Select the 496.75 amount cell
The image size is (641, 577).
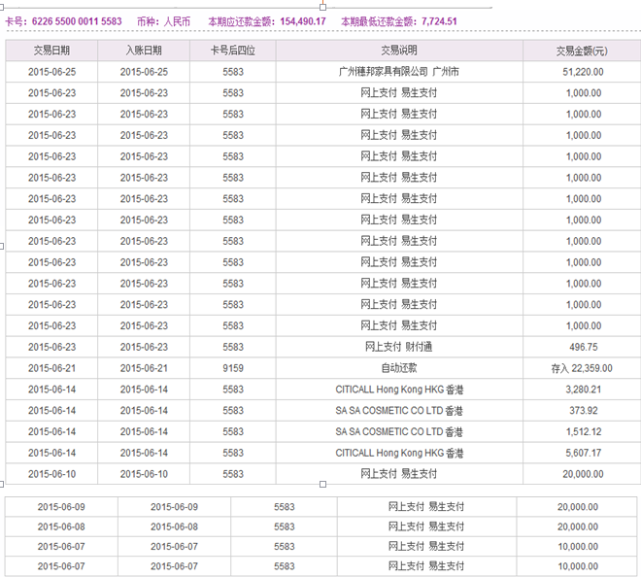point(582,347)
